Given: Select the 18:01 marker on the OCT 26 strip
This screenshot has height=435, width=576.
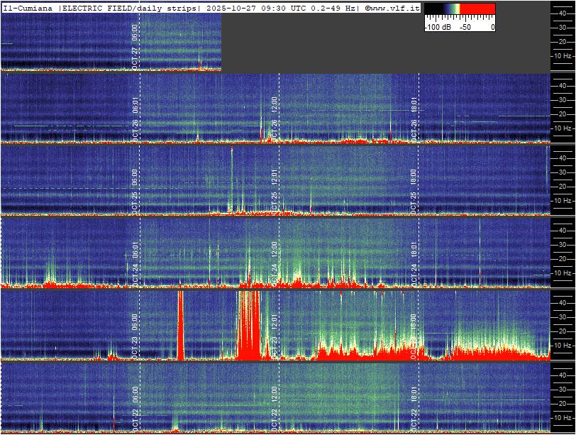Looking at the screenshot, I should click(414, 105).
